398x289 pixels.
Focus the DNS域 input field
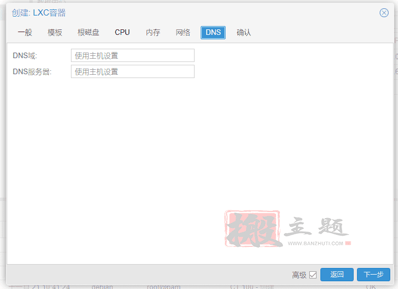(132, 55)
